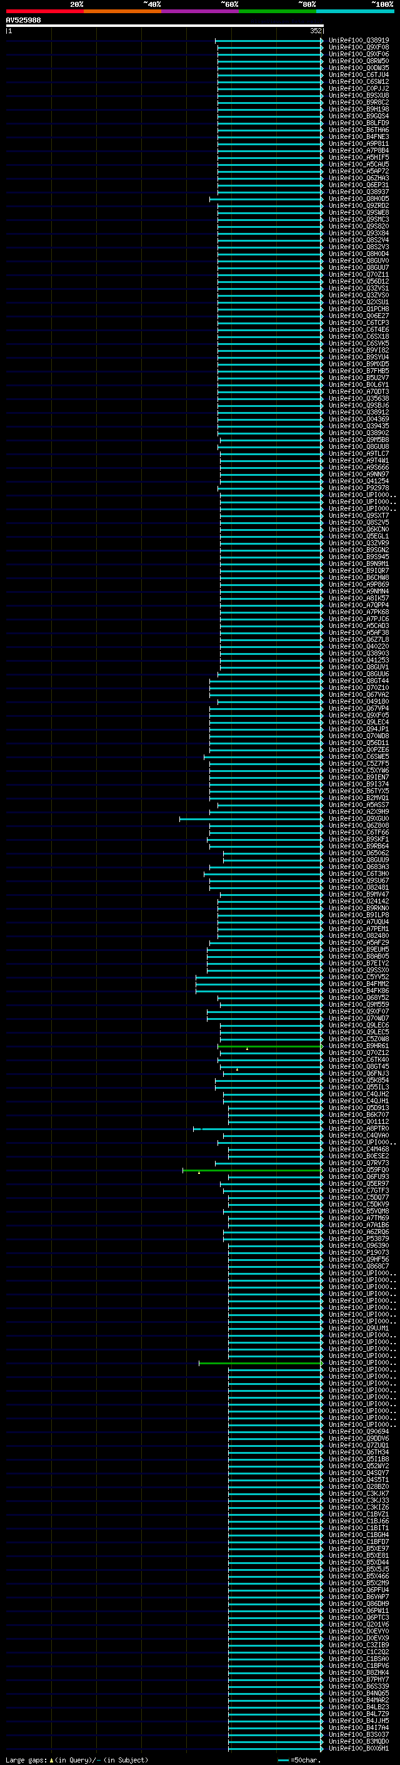Click the cyan ~100% identity legend segment
The image size is (400, 1765).
pyautogui.click(x=355, y=11)
